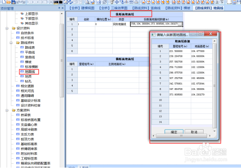Collapse the 方案资料 folder node
This screenshot has width=241, height=168.
coord(7,110)
